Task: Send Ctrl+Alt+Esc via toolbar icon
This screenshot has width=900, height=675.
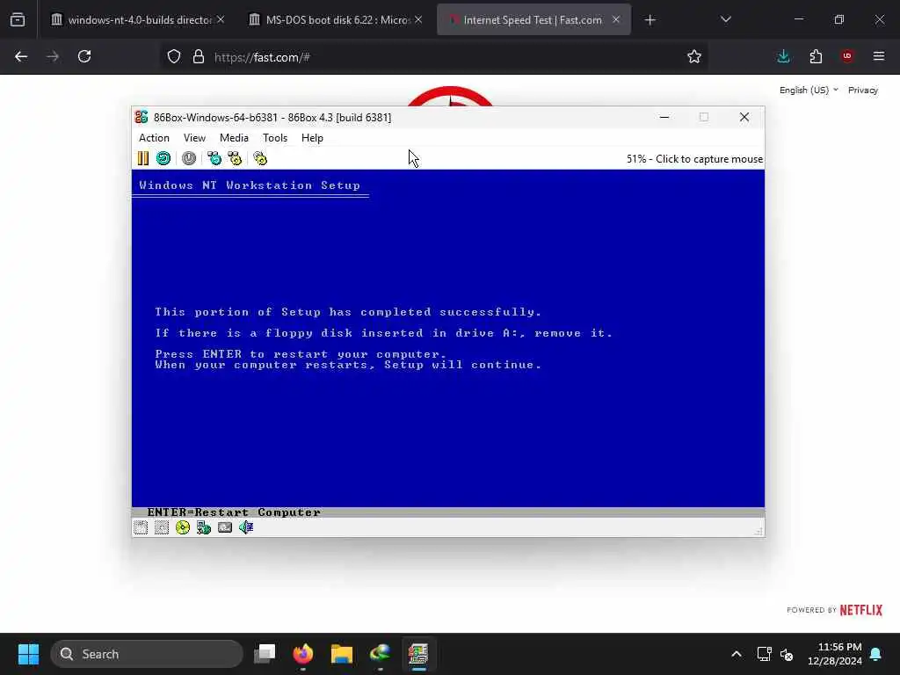Action: pyautogui.click(x=235, y=158)
